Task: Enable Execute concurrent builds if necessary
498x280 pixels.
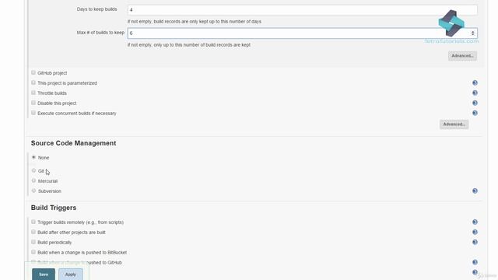Action: coord(33,113)
